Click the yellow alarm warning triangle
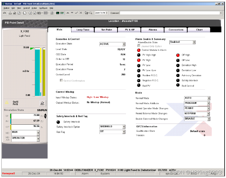This screenshot has height=178, width=226. (7, 102)
